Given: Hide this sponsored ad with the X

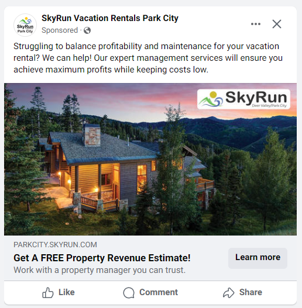Looking at the screenshot, I should point(277,24).
